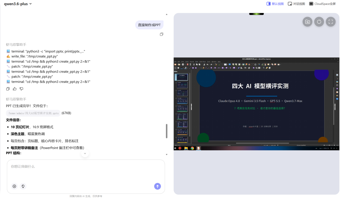342x198 pixels.
Task: Insert chart icon in Impress toolbar
Action: point(249,65)
